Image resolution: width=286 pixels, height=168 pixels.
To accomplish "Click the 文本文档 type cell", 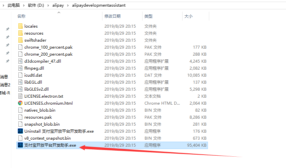I will point(153,96).
